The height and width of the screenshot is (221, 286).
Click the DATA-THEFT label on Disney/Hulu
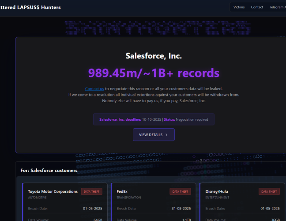pos(269,191)
